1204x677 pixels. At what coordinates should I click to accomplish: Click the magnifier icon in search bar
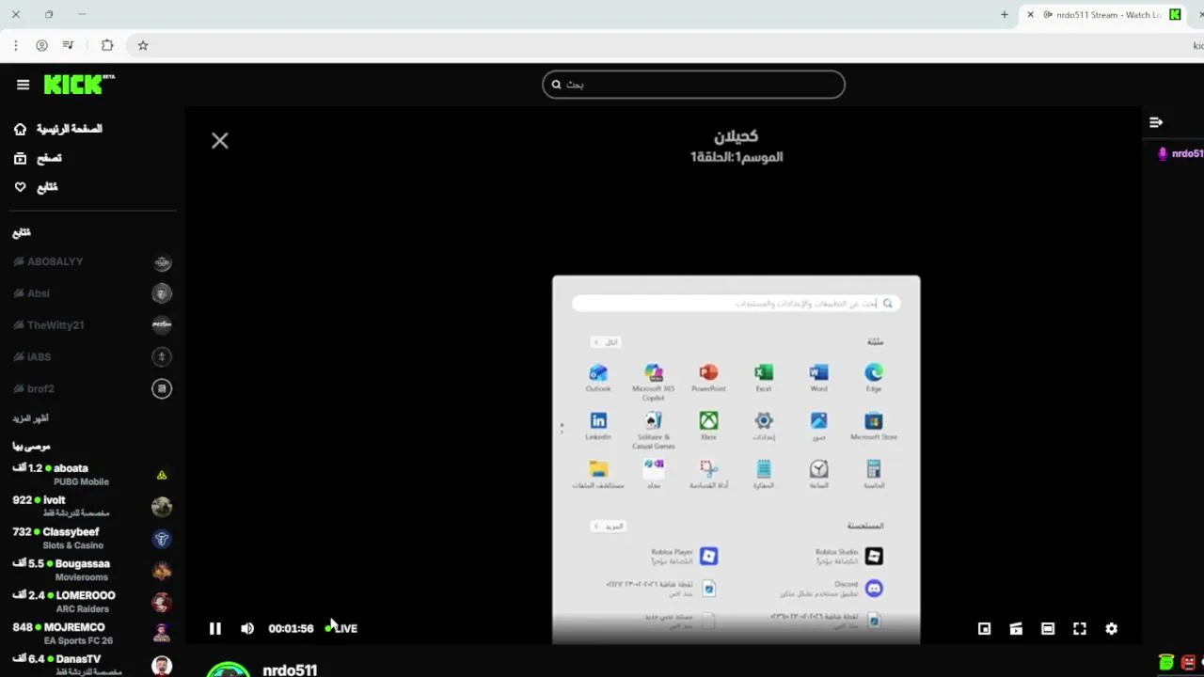(x=556, y=85)
